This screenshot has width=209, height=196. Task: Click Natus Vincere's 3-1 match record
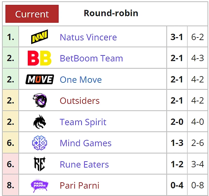coord(177,37)
